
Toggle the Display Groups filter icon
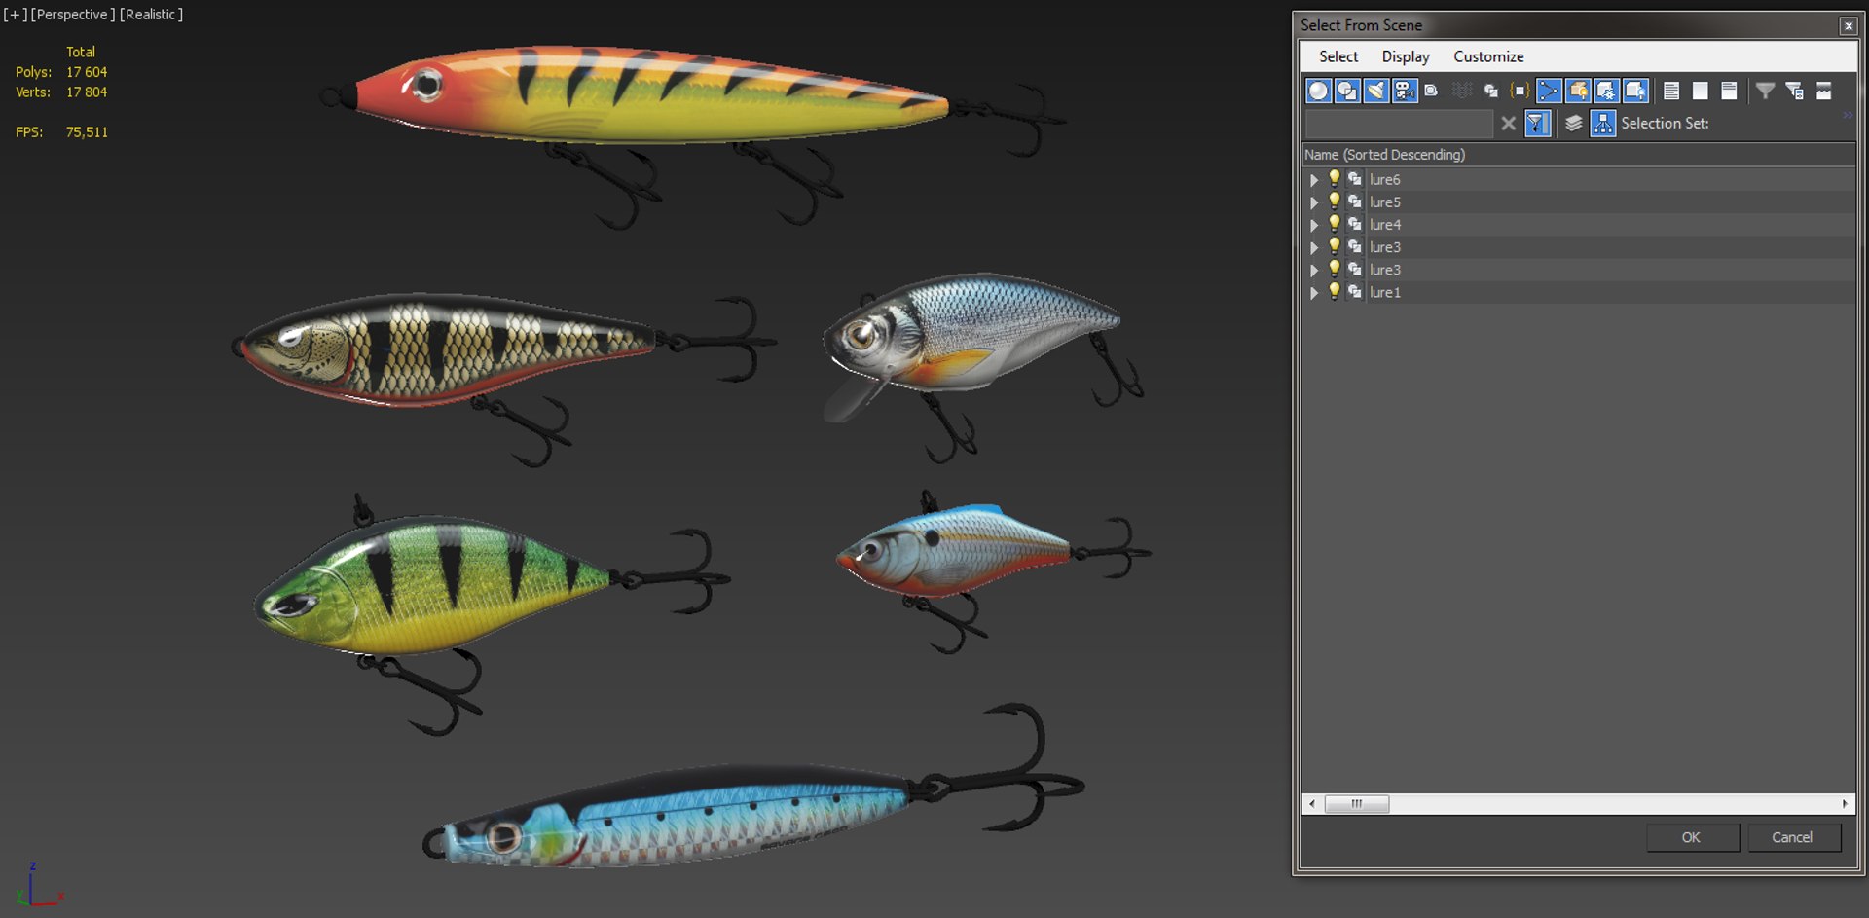click(x=1490, y=91)
